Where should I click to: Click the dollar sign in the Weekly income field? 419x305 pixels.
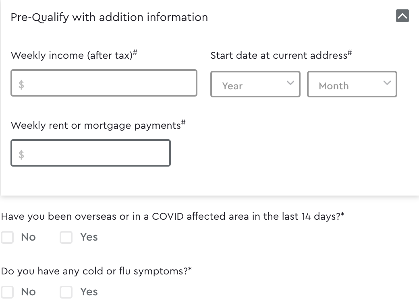[x=21, y=84]
